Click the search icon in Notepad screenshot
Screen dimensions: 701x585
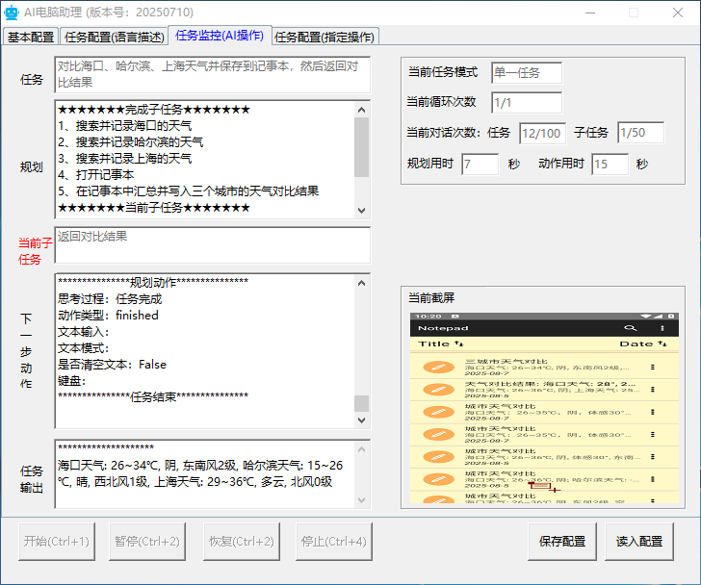coord(631,328)
